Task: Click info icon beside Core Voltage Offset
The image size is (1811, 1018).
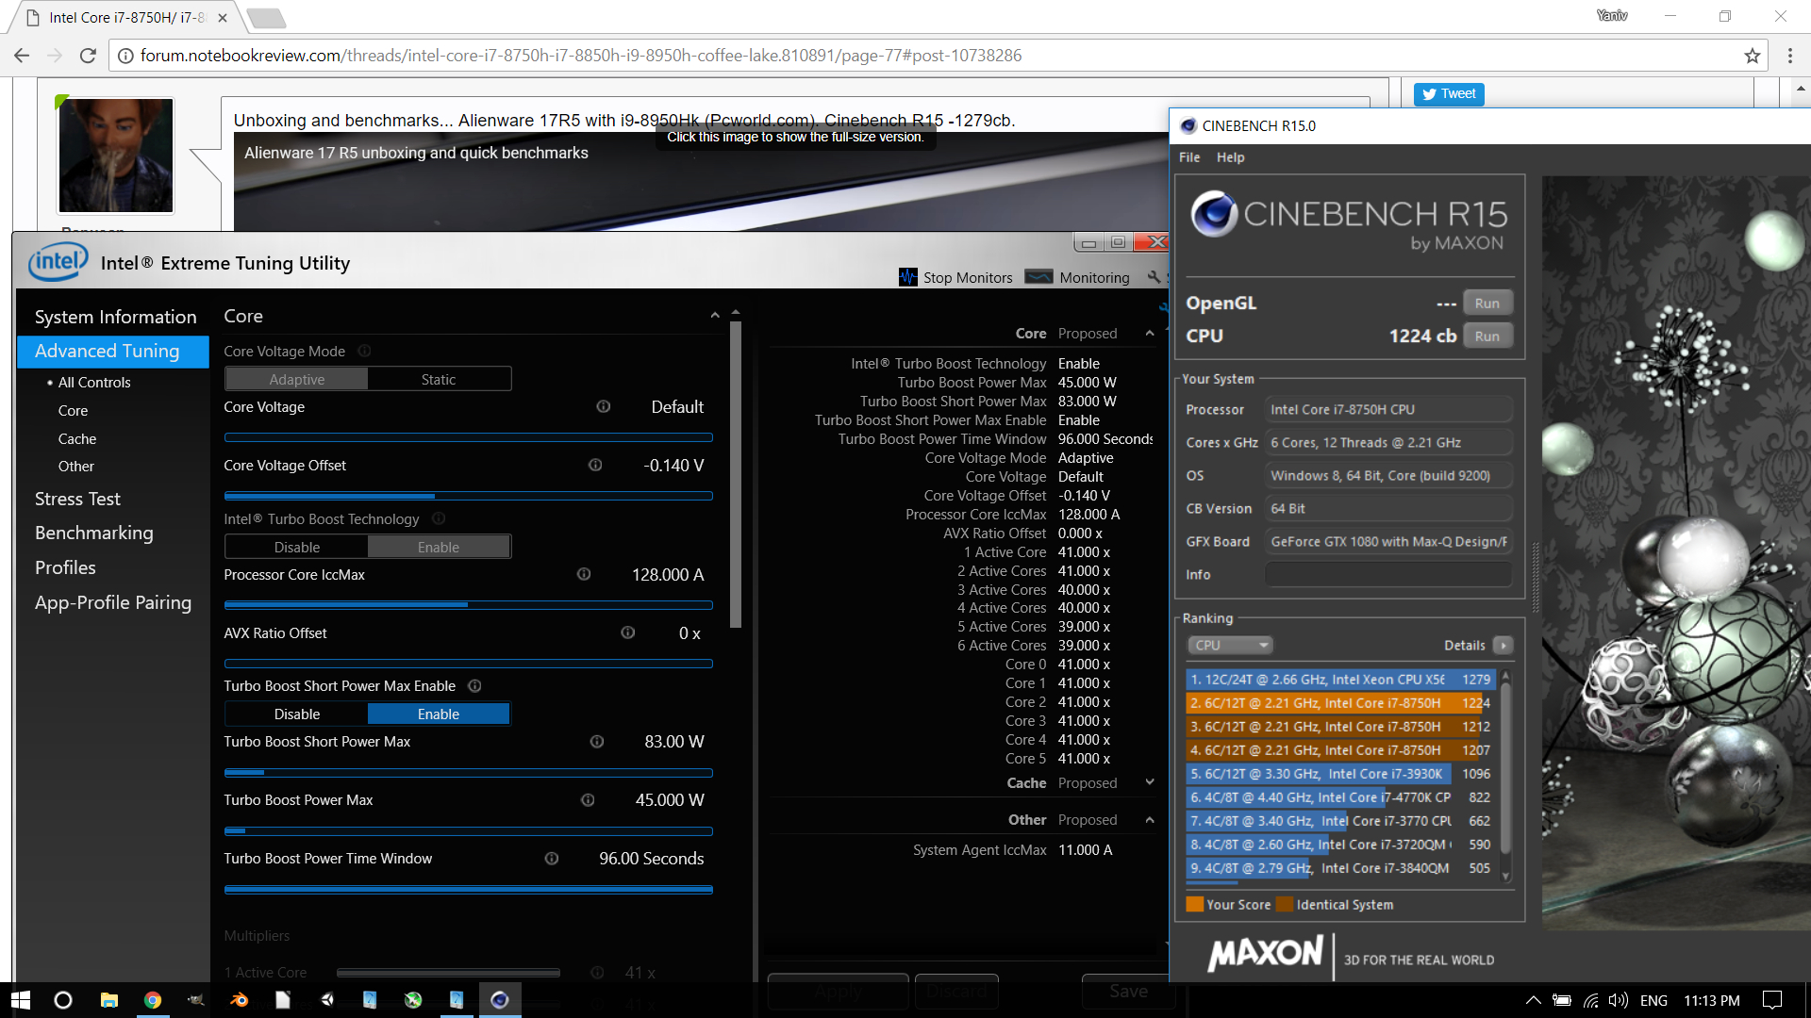Action: 595,465
